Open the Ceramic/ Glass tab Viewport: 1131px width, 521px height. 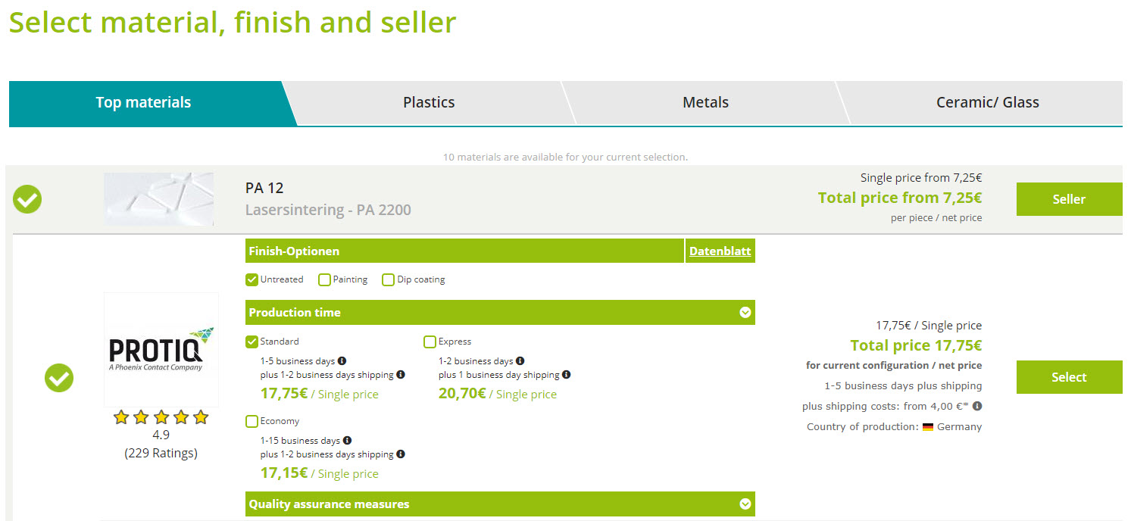tap(987, 103)
